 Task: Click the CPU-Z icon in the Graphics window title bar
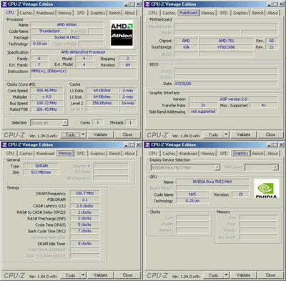(x=147, y=145)
